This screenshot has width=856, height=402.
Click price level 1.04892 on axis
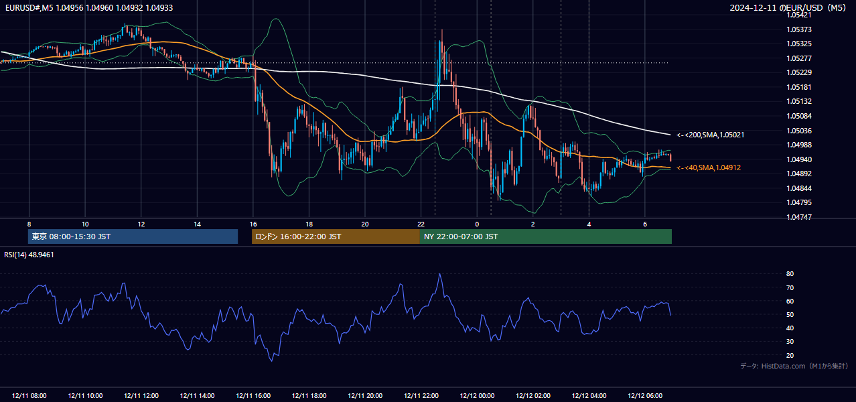click(x=799, y=174)
